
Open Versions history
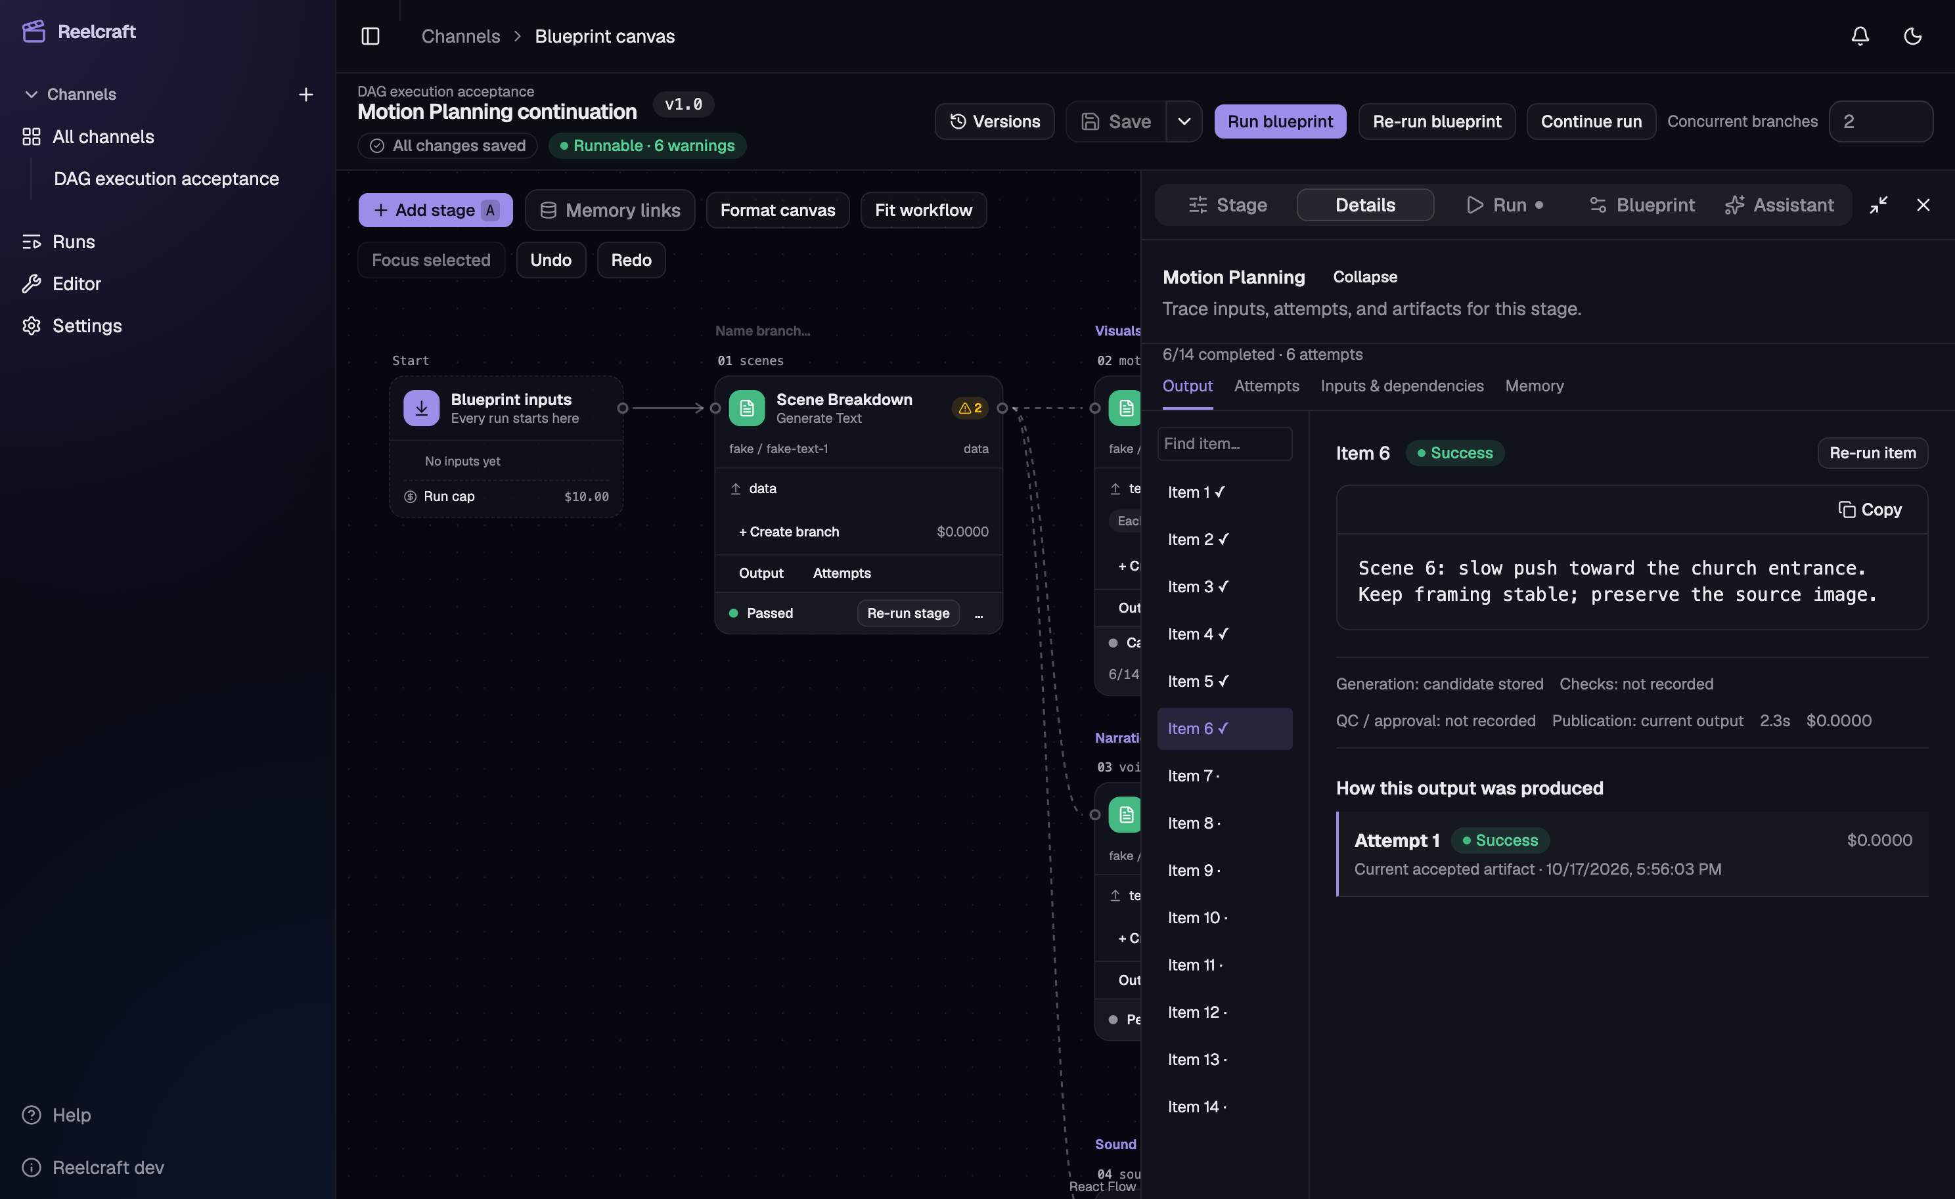pos(994,121)
